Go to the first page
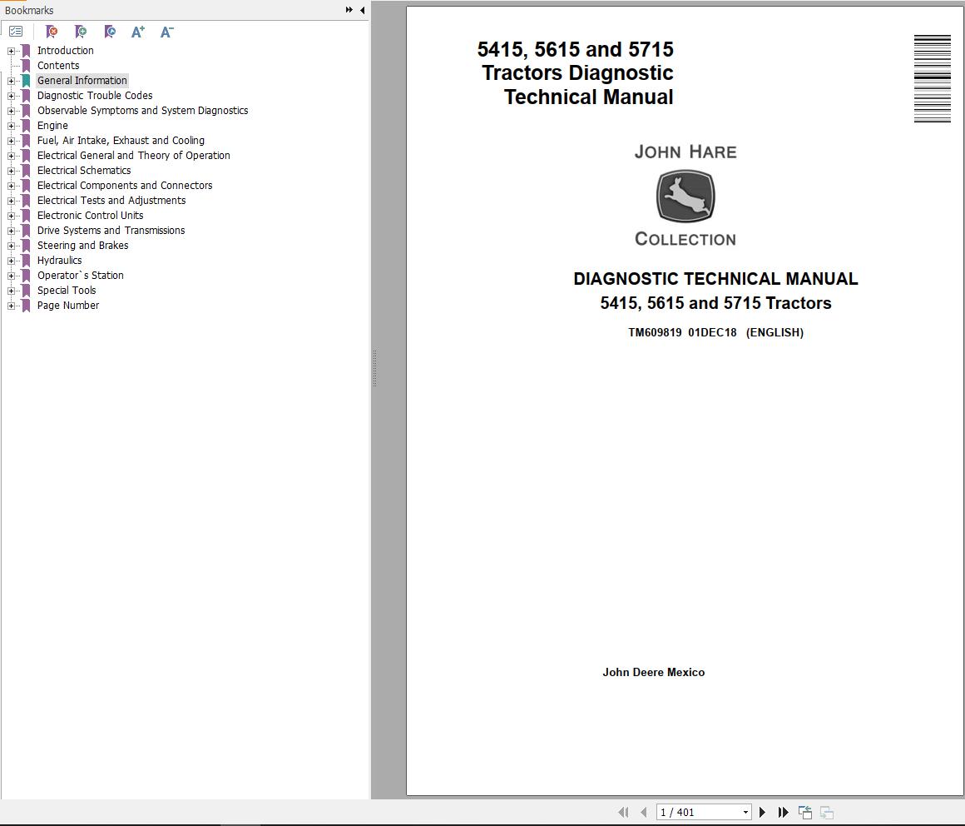Viewport: 965px width, 826px height. 623,813
